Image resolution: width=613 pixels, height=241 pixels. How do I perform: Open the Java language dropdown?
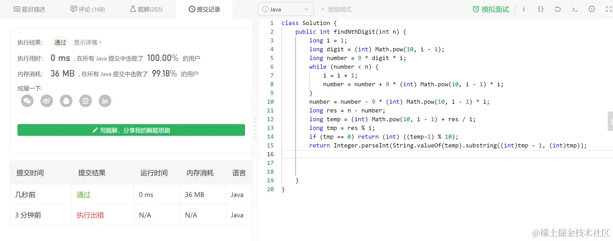(x=285, y=9)
